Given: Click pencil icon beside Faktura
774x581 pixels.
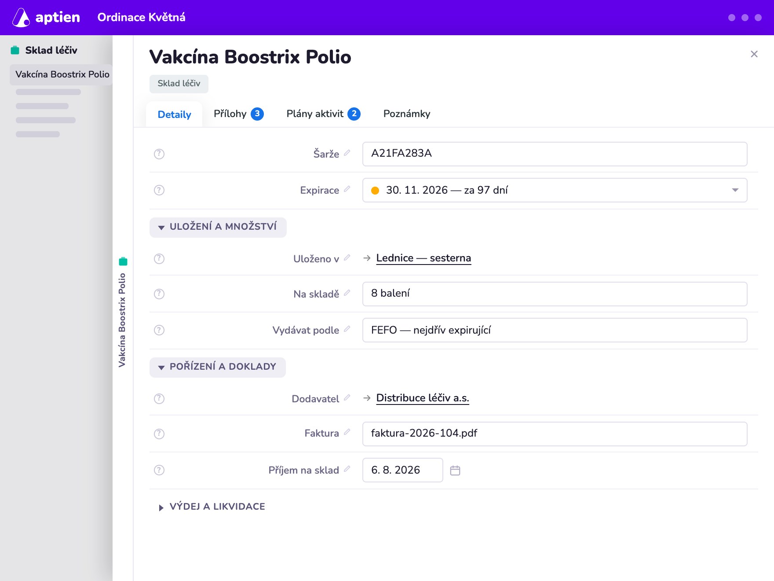Looking at the screenshot, I should [x=347, y=433].
